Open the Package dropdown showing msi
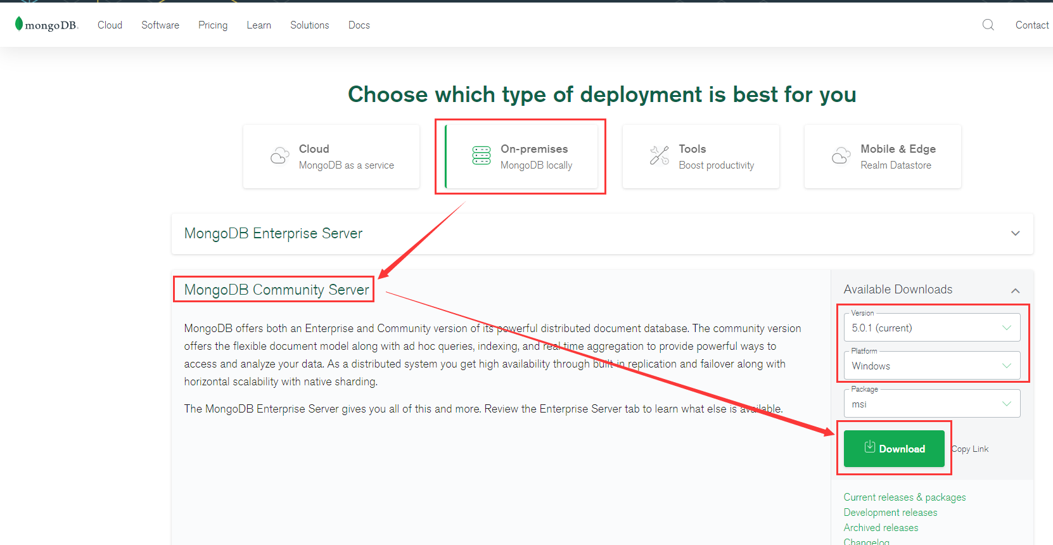This screenshot has width=1053, height=545. [x=932, y=404]
